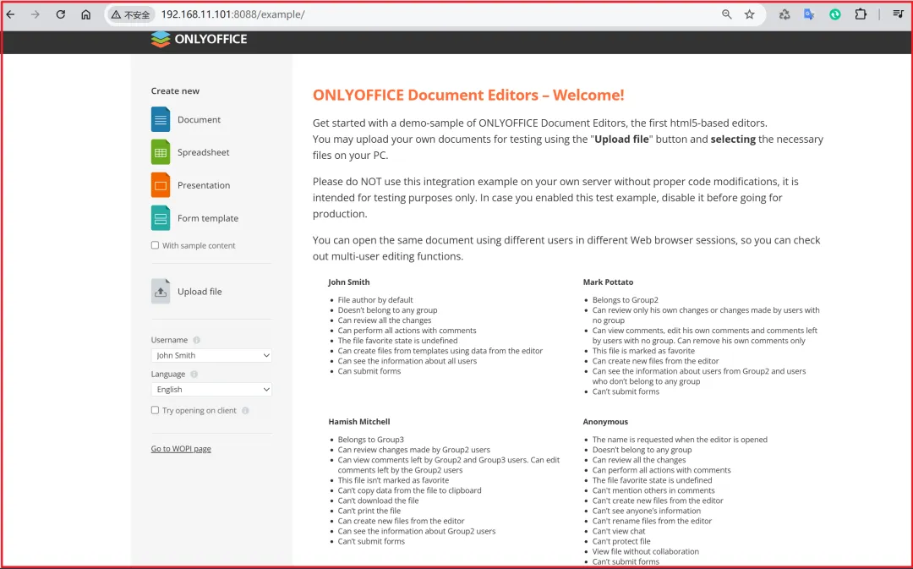Click the ONLYOFFICE logo
The width and height of the screenshot is (913, 569).
tap(199, 39)
